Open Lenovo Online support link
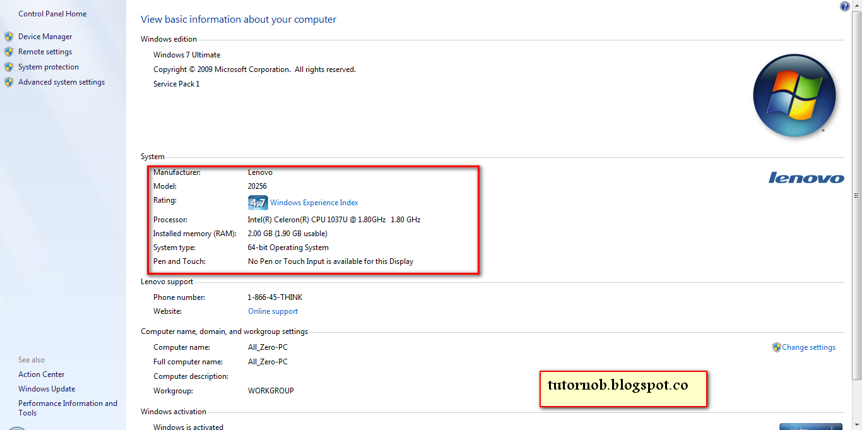This screenshot has height=430, width=862. tap(273, 311)
